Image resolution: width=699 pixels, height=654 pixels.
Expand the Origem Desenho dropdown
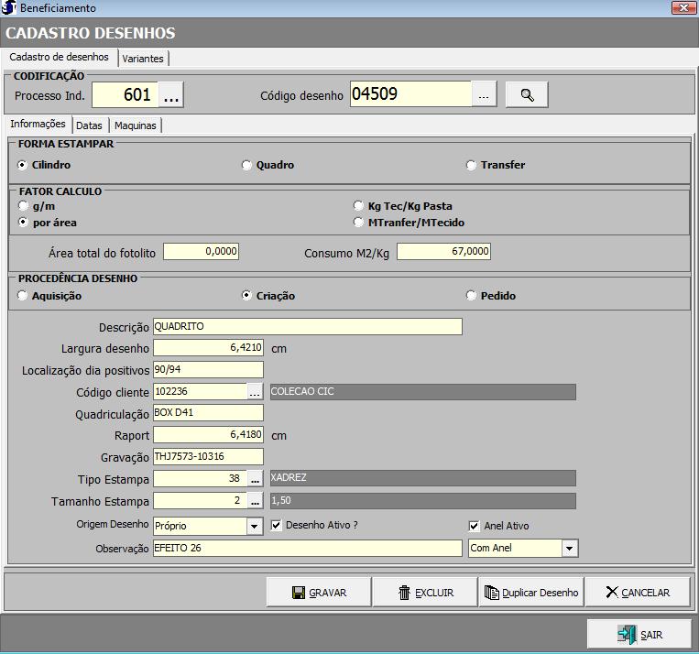[255, 527]
